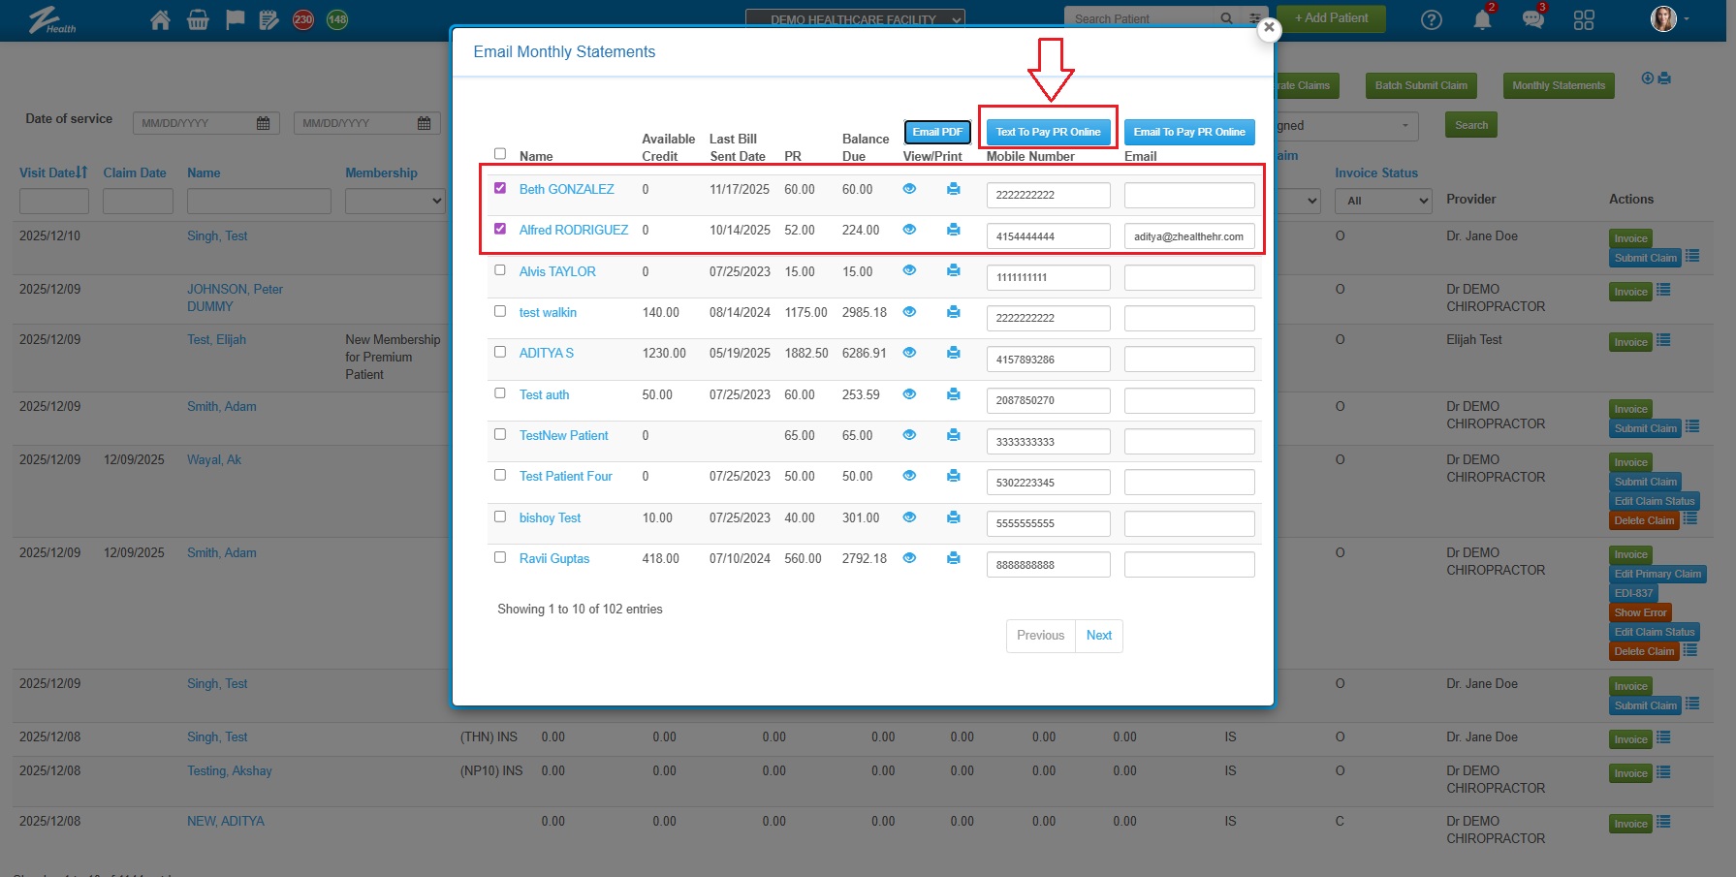Uncheck the Beth GONZALEZ checkbox

click(500, 188)
